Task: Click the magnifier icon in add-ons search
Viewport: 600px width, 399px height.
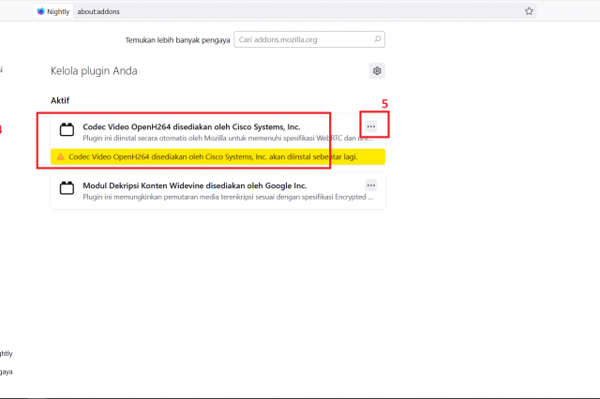Action: (x=377, y=40)
